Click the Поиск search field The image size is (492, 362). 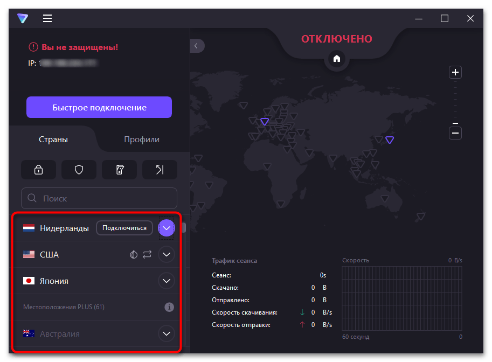click(99, 198)
